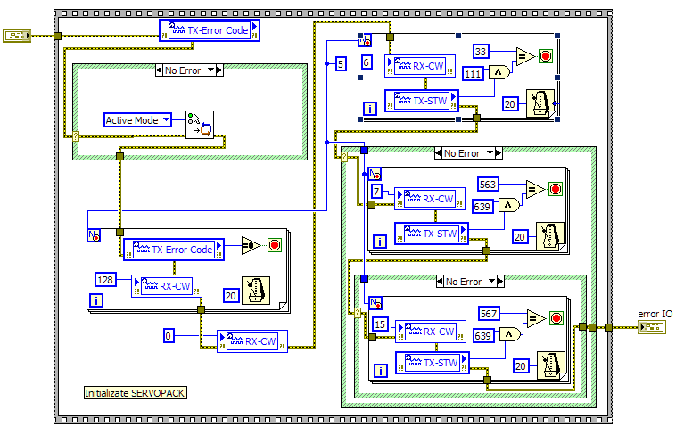Select the Equal comparator wired to constant 563
Viewport: 684px width, 443px height.
point(535,189)
